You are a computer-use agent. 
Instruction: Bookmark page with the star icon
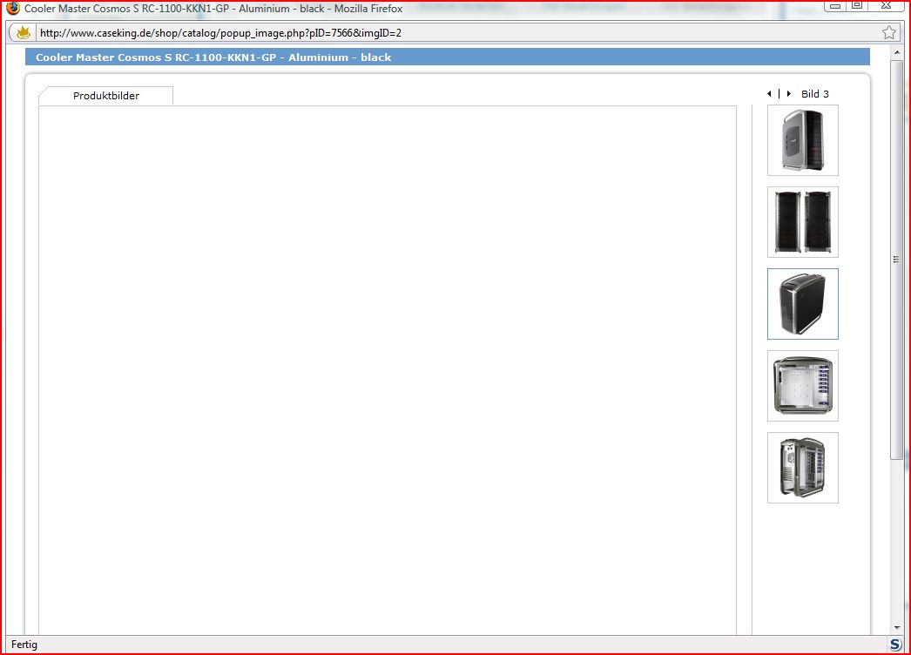888,33
